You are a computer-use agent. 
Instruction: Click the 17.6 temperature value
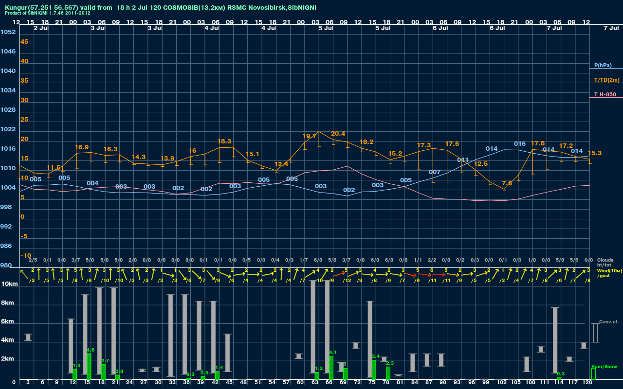click(452, 144)
